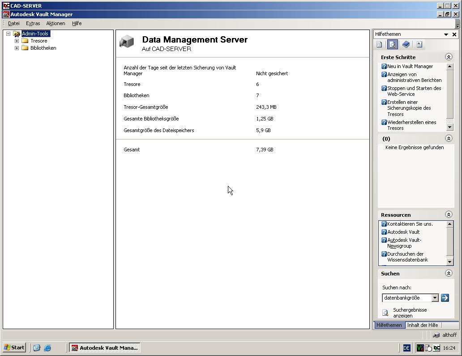Click the Tresore folder icon

[x=25, y=41]
